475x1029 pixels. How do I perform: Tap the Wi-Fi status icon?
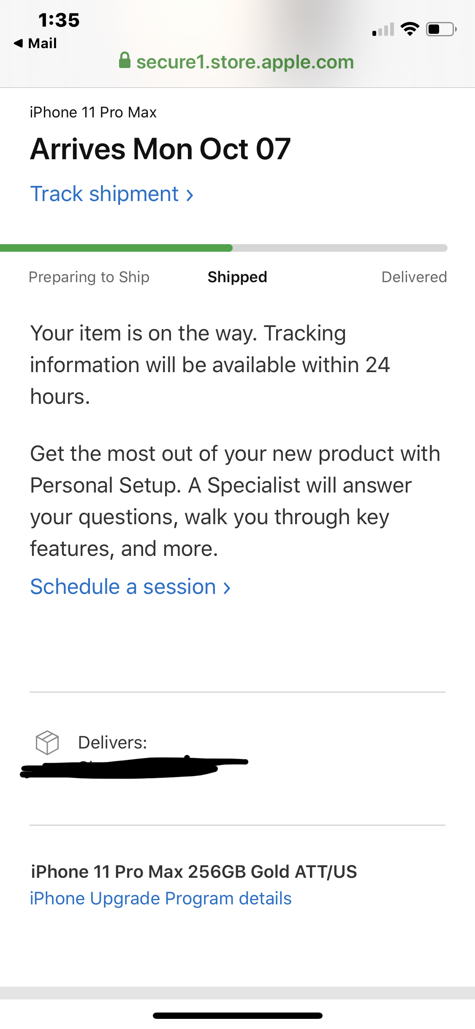[410, 29]
